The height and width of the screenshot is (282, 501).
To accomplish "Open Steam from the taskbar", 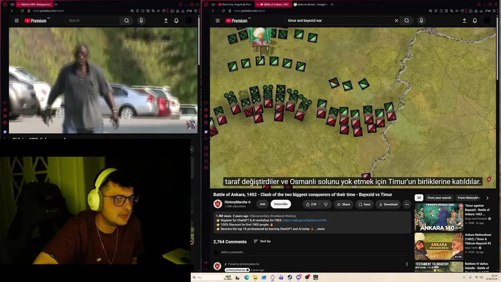I will (x=290, y=277).
